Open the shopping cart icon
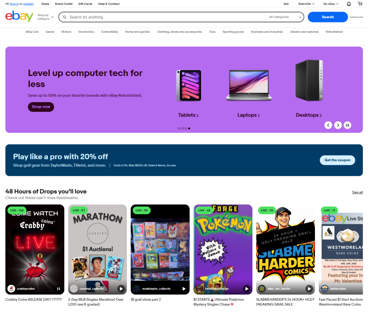Screen dimensions: 368x314 pyautogui.click(x=360, y=4)
